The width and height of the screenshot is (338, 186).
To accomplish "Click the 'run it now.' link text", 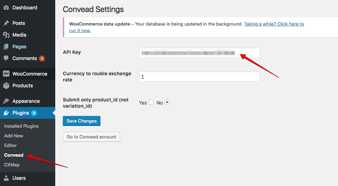I will coord(80,31).
